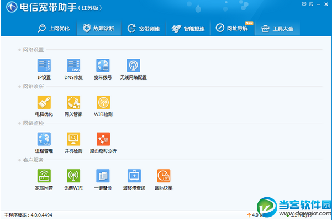Switch to the 上网优化 tab
The height and width of the screenshot is (221, 332).
[54, 28]
